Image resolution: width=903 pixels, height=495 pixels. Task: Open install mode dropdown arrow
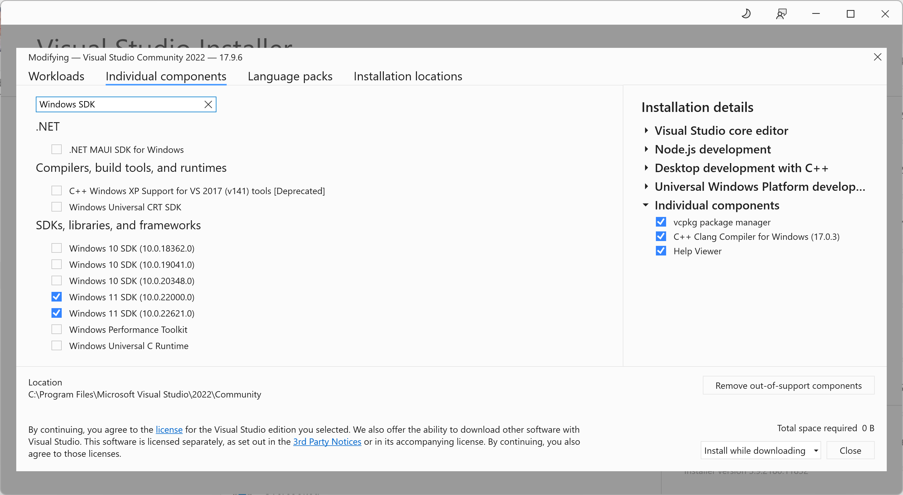coord(816,450)
